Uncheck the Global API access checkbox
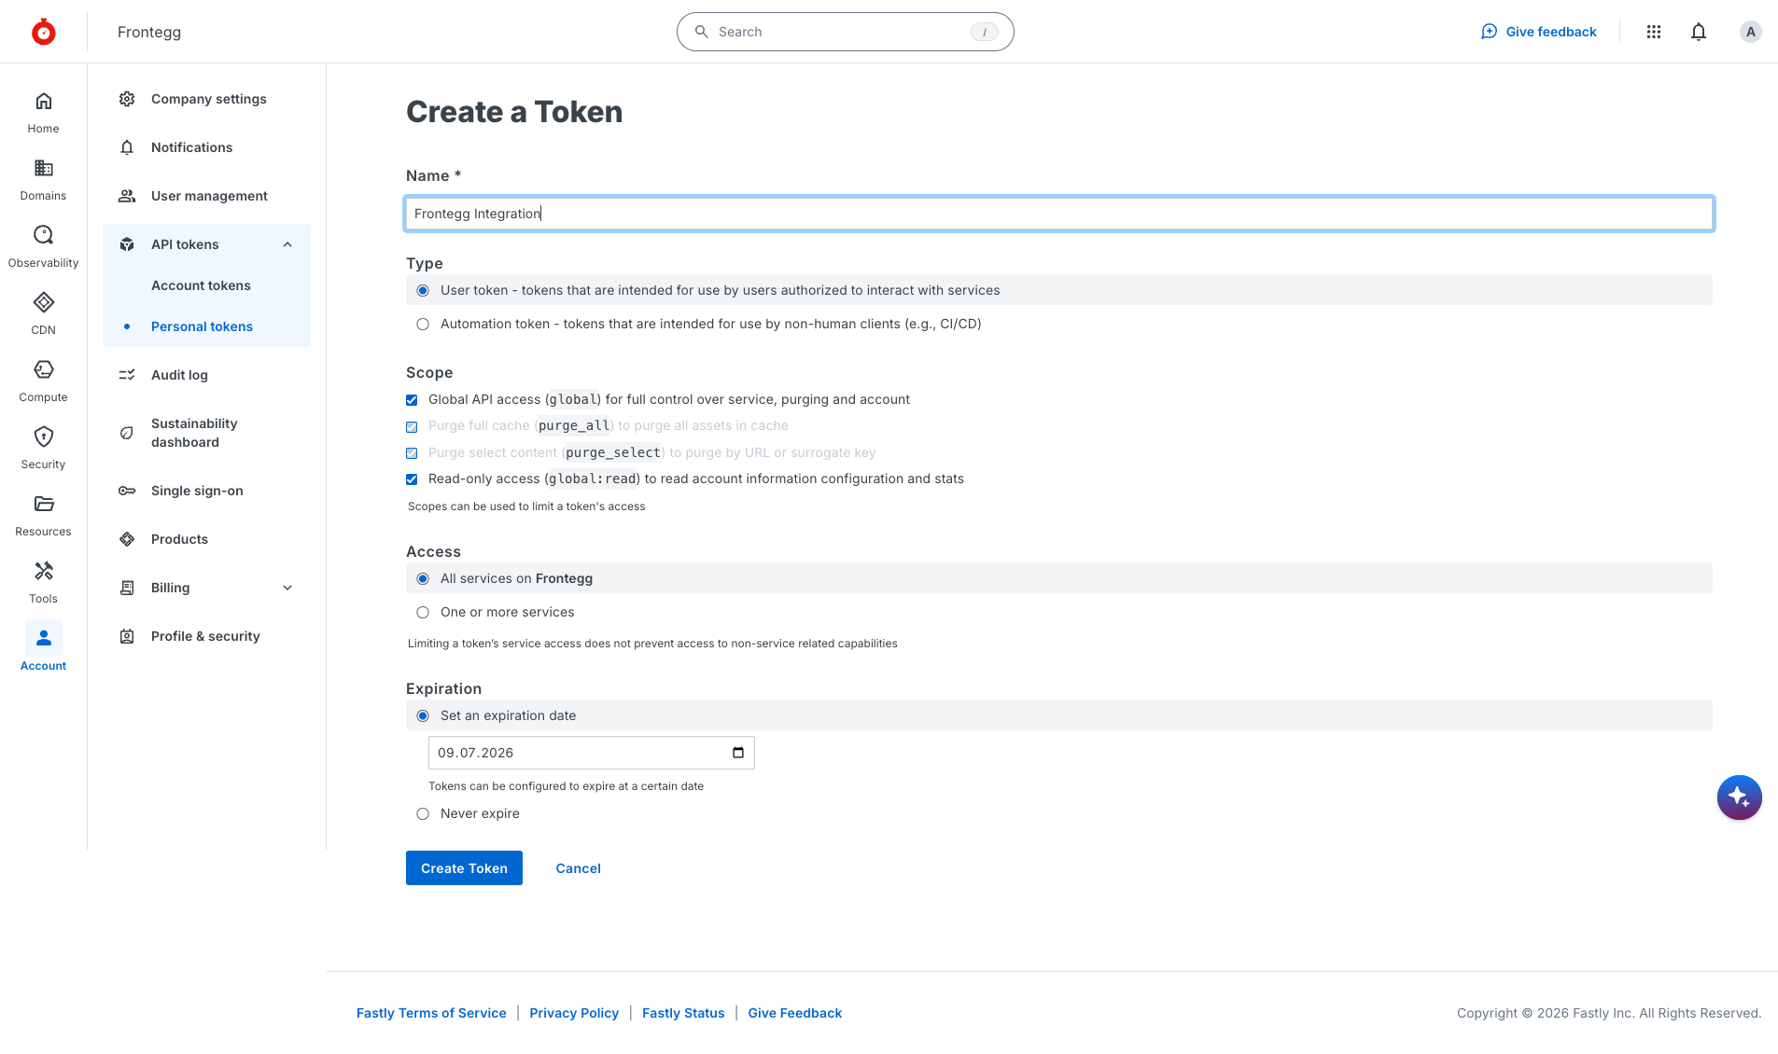Viewport: 1778px width, 1054px height. (412, 400)
